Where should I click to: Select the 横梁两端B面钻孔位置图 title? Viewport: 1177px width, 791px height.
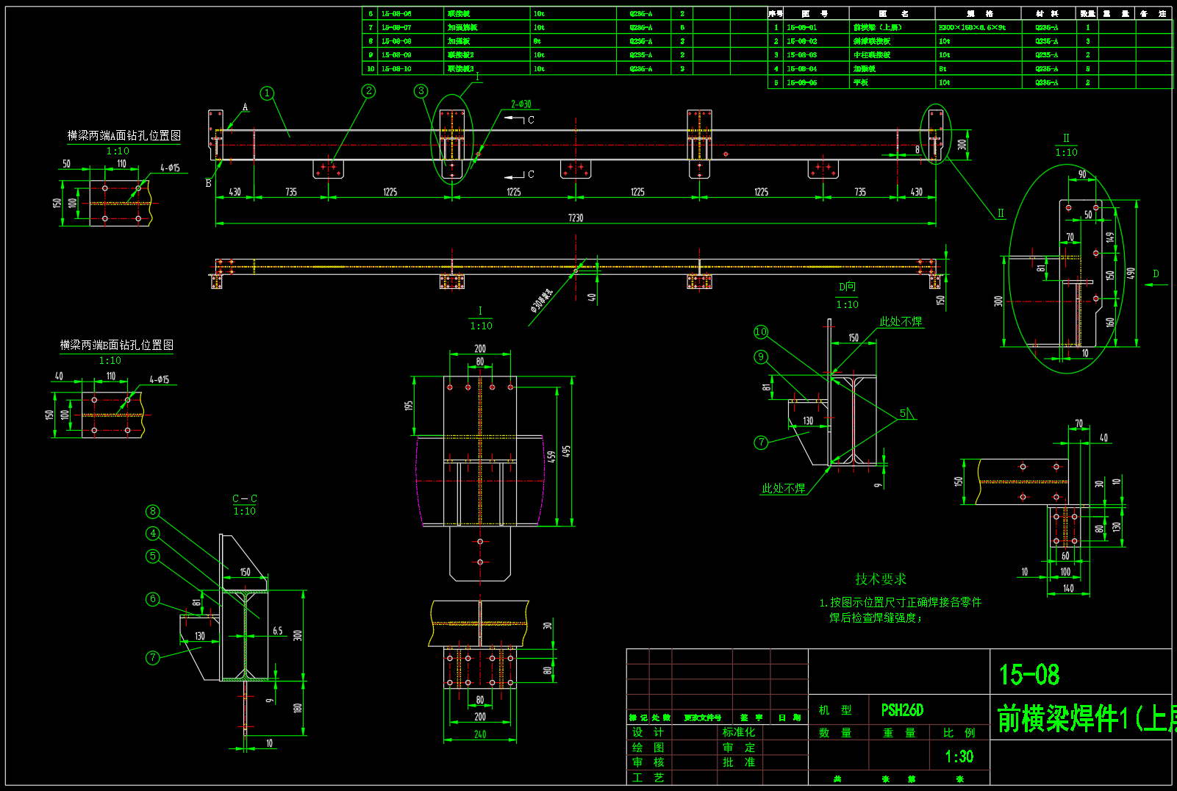pyautogui.click(x=116, y=345)
